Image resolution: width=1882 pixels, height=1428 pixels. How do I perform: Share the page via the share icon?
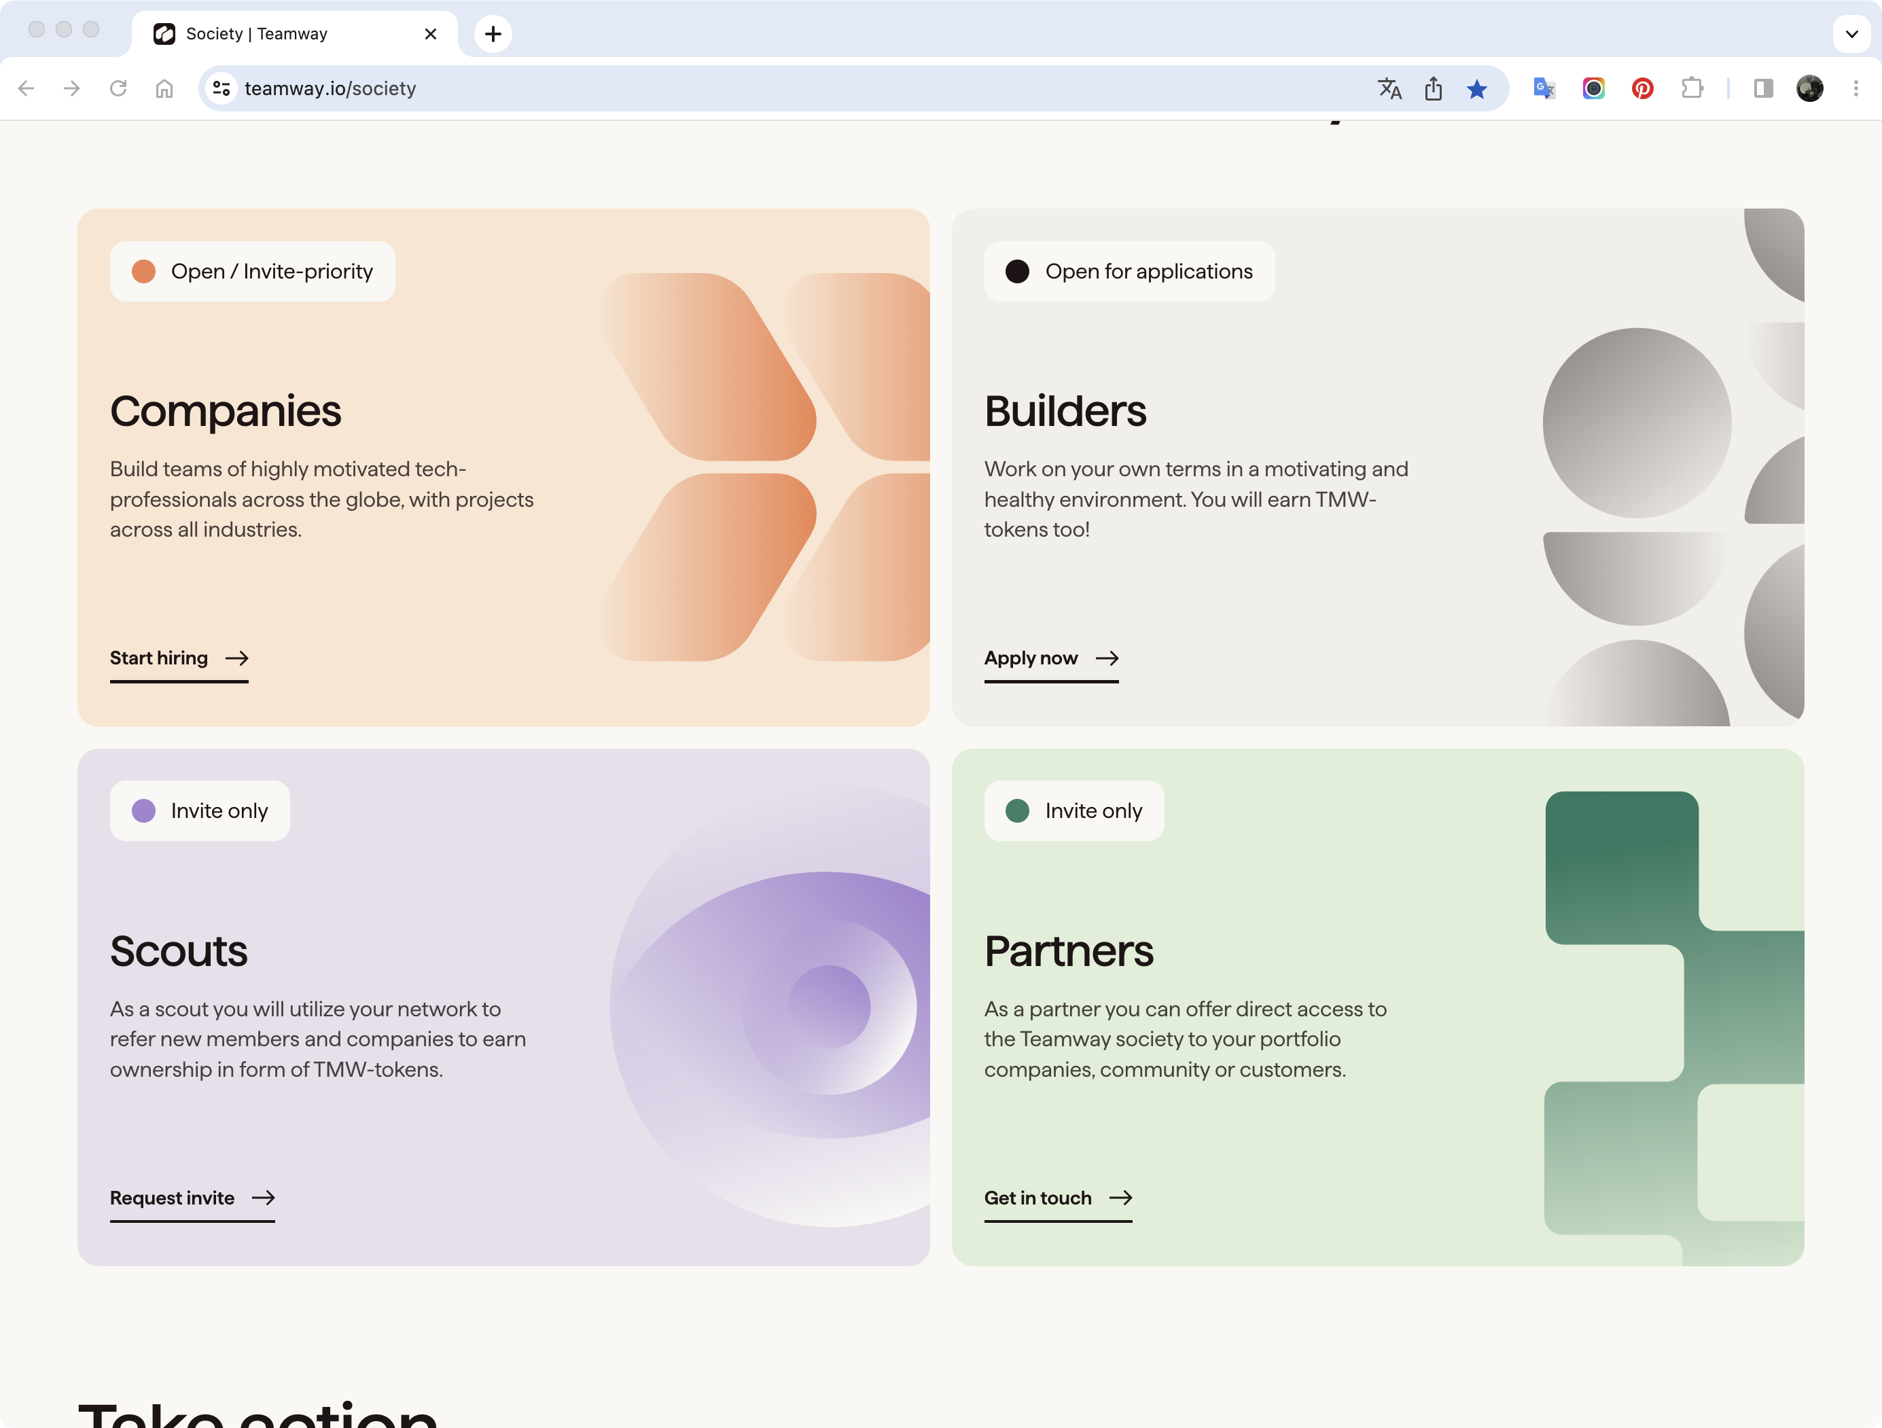pos(1434,88)
